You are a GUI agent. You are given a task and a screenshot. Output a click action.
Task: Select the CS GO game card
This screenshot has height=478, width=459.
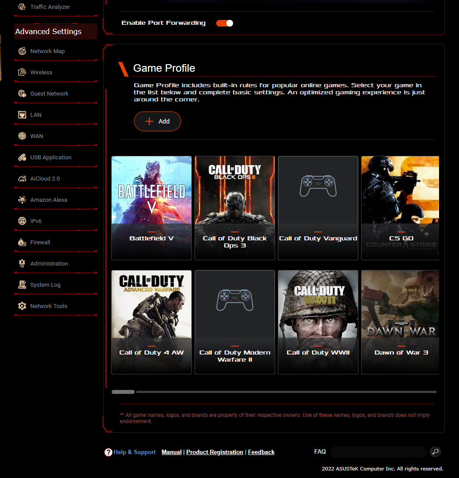(x=400, y=208)
